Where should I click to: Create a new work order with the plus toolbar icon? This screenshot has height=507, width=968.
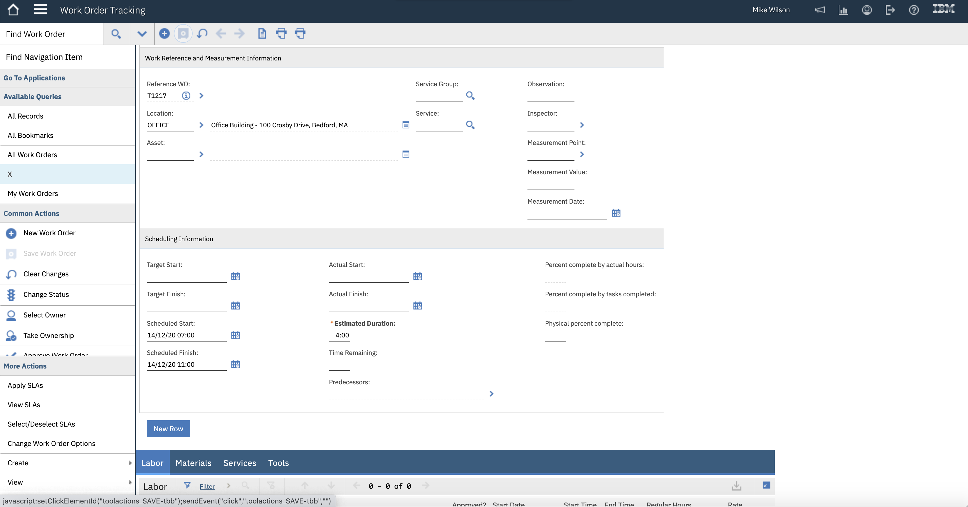(x=164, y=33)
